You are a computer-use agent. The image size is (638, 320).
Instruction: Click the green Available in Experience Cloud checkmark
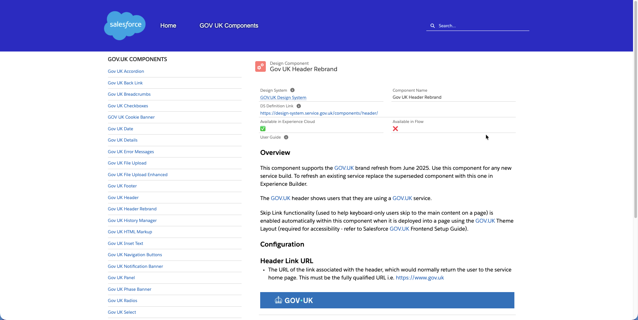pyautogui.click(x=263, y=129)
